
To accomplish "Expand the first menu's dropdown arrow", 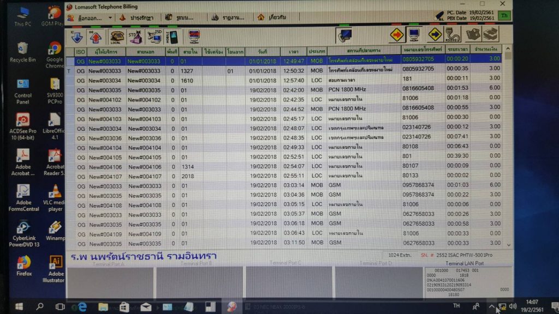I will tap(110, 17).
